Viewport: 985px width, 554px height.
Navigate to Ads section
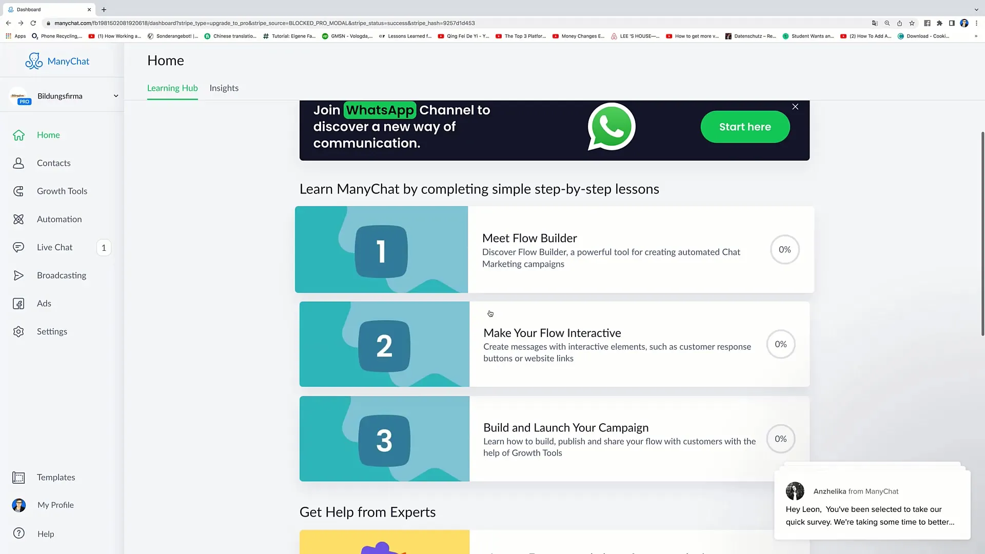44,303
